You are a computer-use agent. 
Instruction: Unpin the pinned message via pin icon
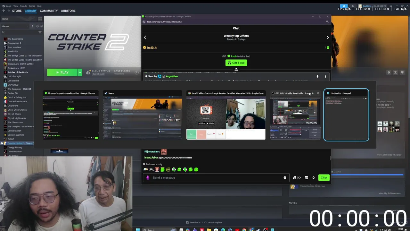317,77
